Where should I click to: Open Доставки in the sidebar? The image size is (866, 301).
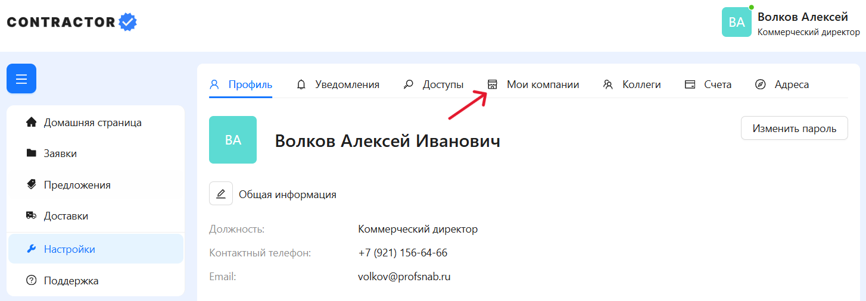point(95,215)
